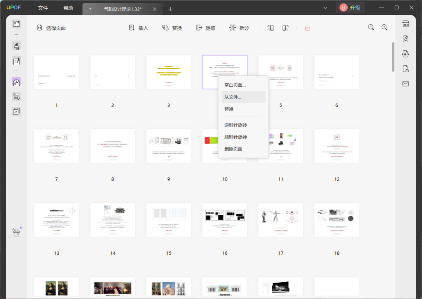Viewport: 422px width, 299px height.
Task: Rotate page counterclockwise from toolbar
Action: tap(270, 28)
